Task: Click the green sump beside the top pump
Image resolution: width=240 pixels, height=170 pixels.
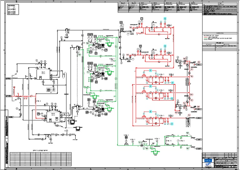Action: click(109, 44)
